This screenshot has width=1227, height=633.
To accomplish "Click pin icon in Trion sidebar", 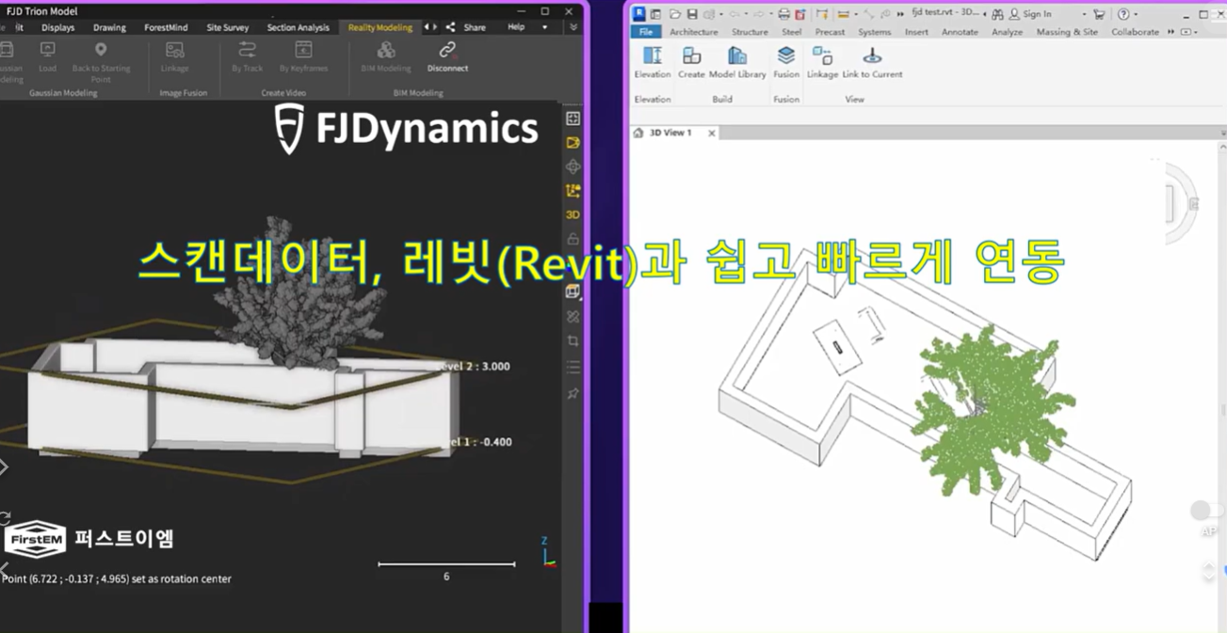I will (573, 394).
